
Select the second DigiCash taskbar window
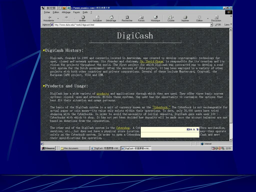[136, 148]
